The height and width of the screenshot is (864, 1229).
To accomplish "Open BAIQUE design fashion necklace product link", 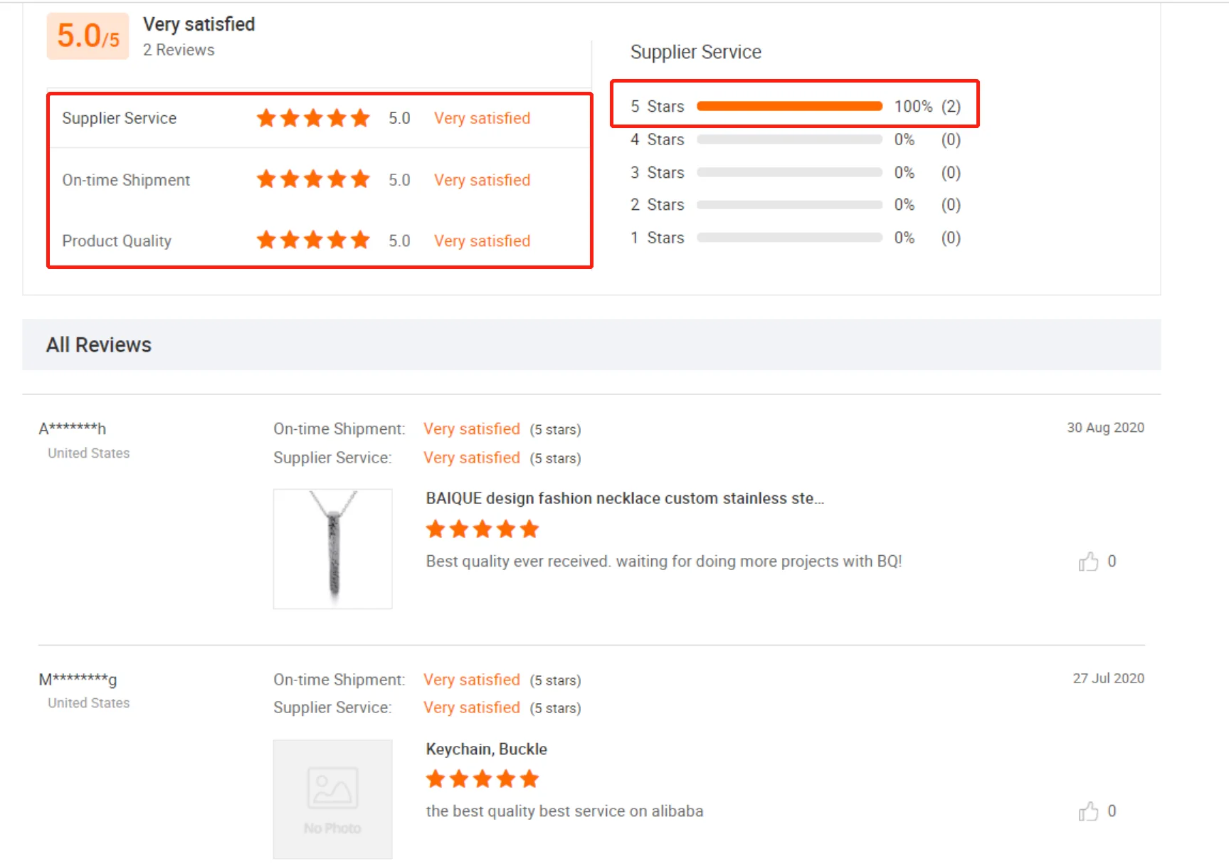I will point(625,498).
